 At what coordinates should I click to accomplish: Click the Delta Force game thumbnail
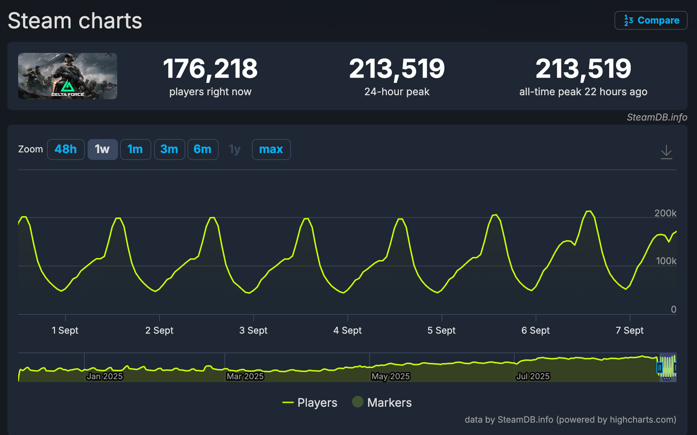68,76
